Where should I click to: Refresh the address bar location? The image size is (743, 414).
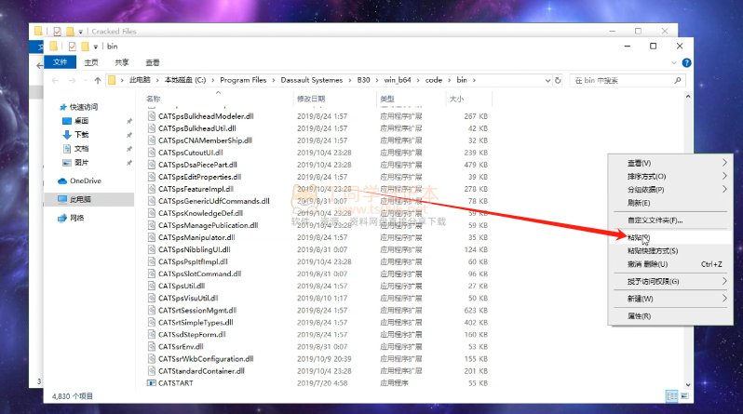click(x=558, y=81)
